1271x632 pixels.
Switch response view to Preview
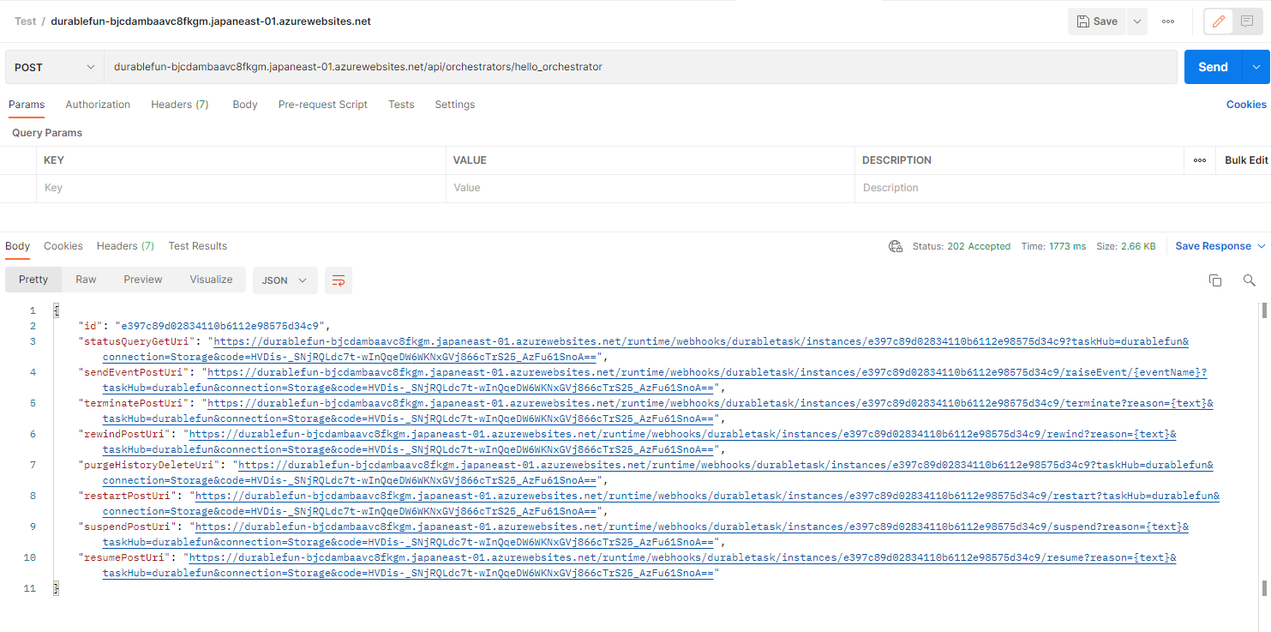click(x=143, y=280)
